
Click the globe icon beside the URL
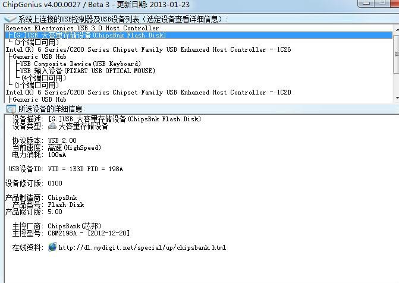click(52, 247)
